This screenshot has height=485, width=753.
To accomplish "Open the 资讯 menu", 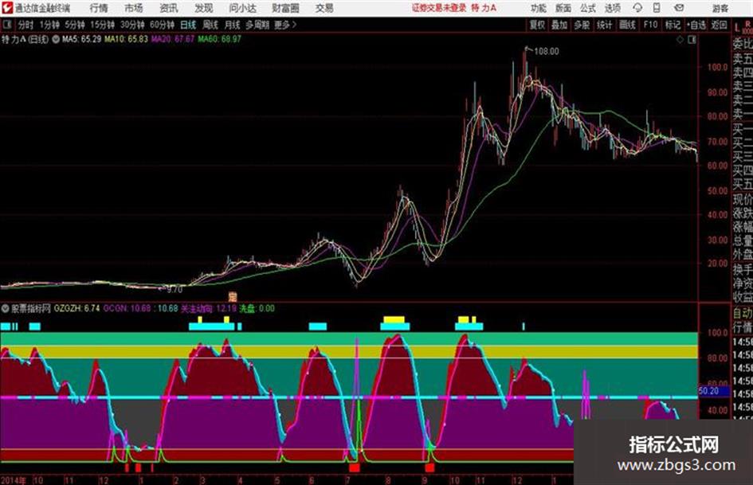I will click(x=169, y=8).
